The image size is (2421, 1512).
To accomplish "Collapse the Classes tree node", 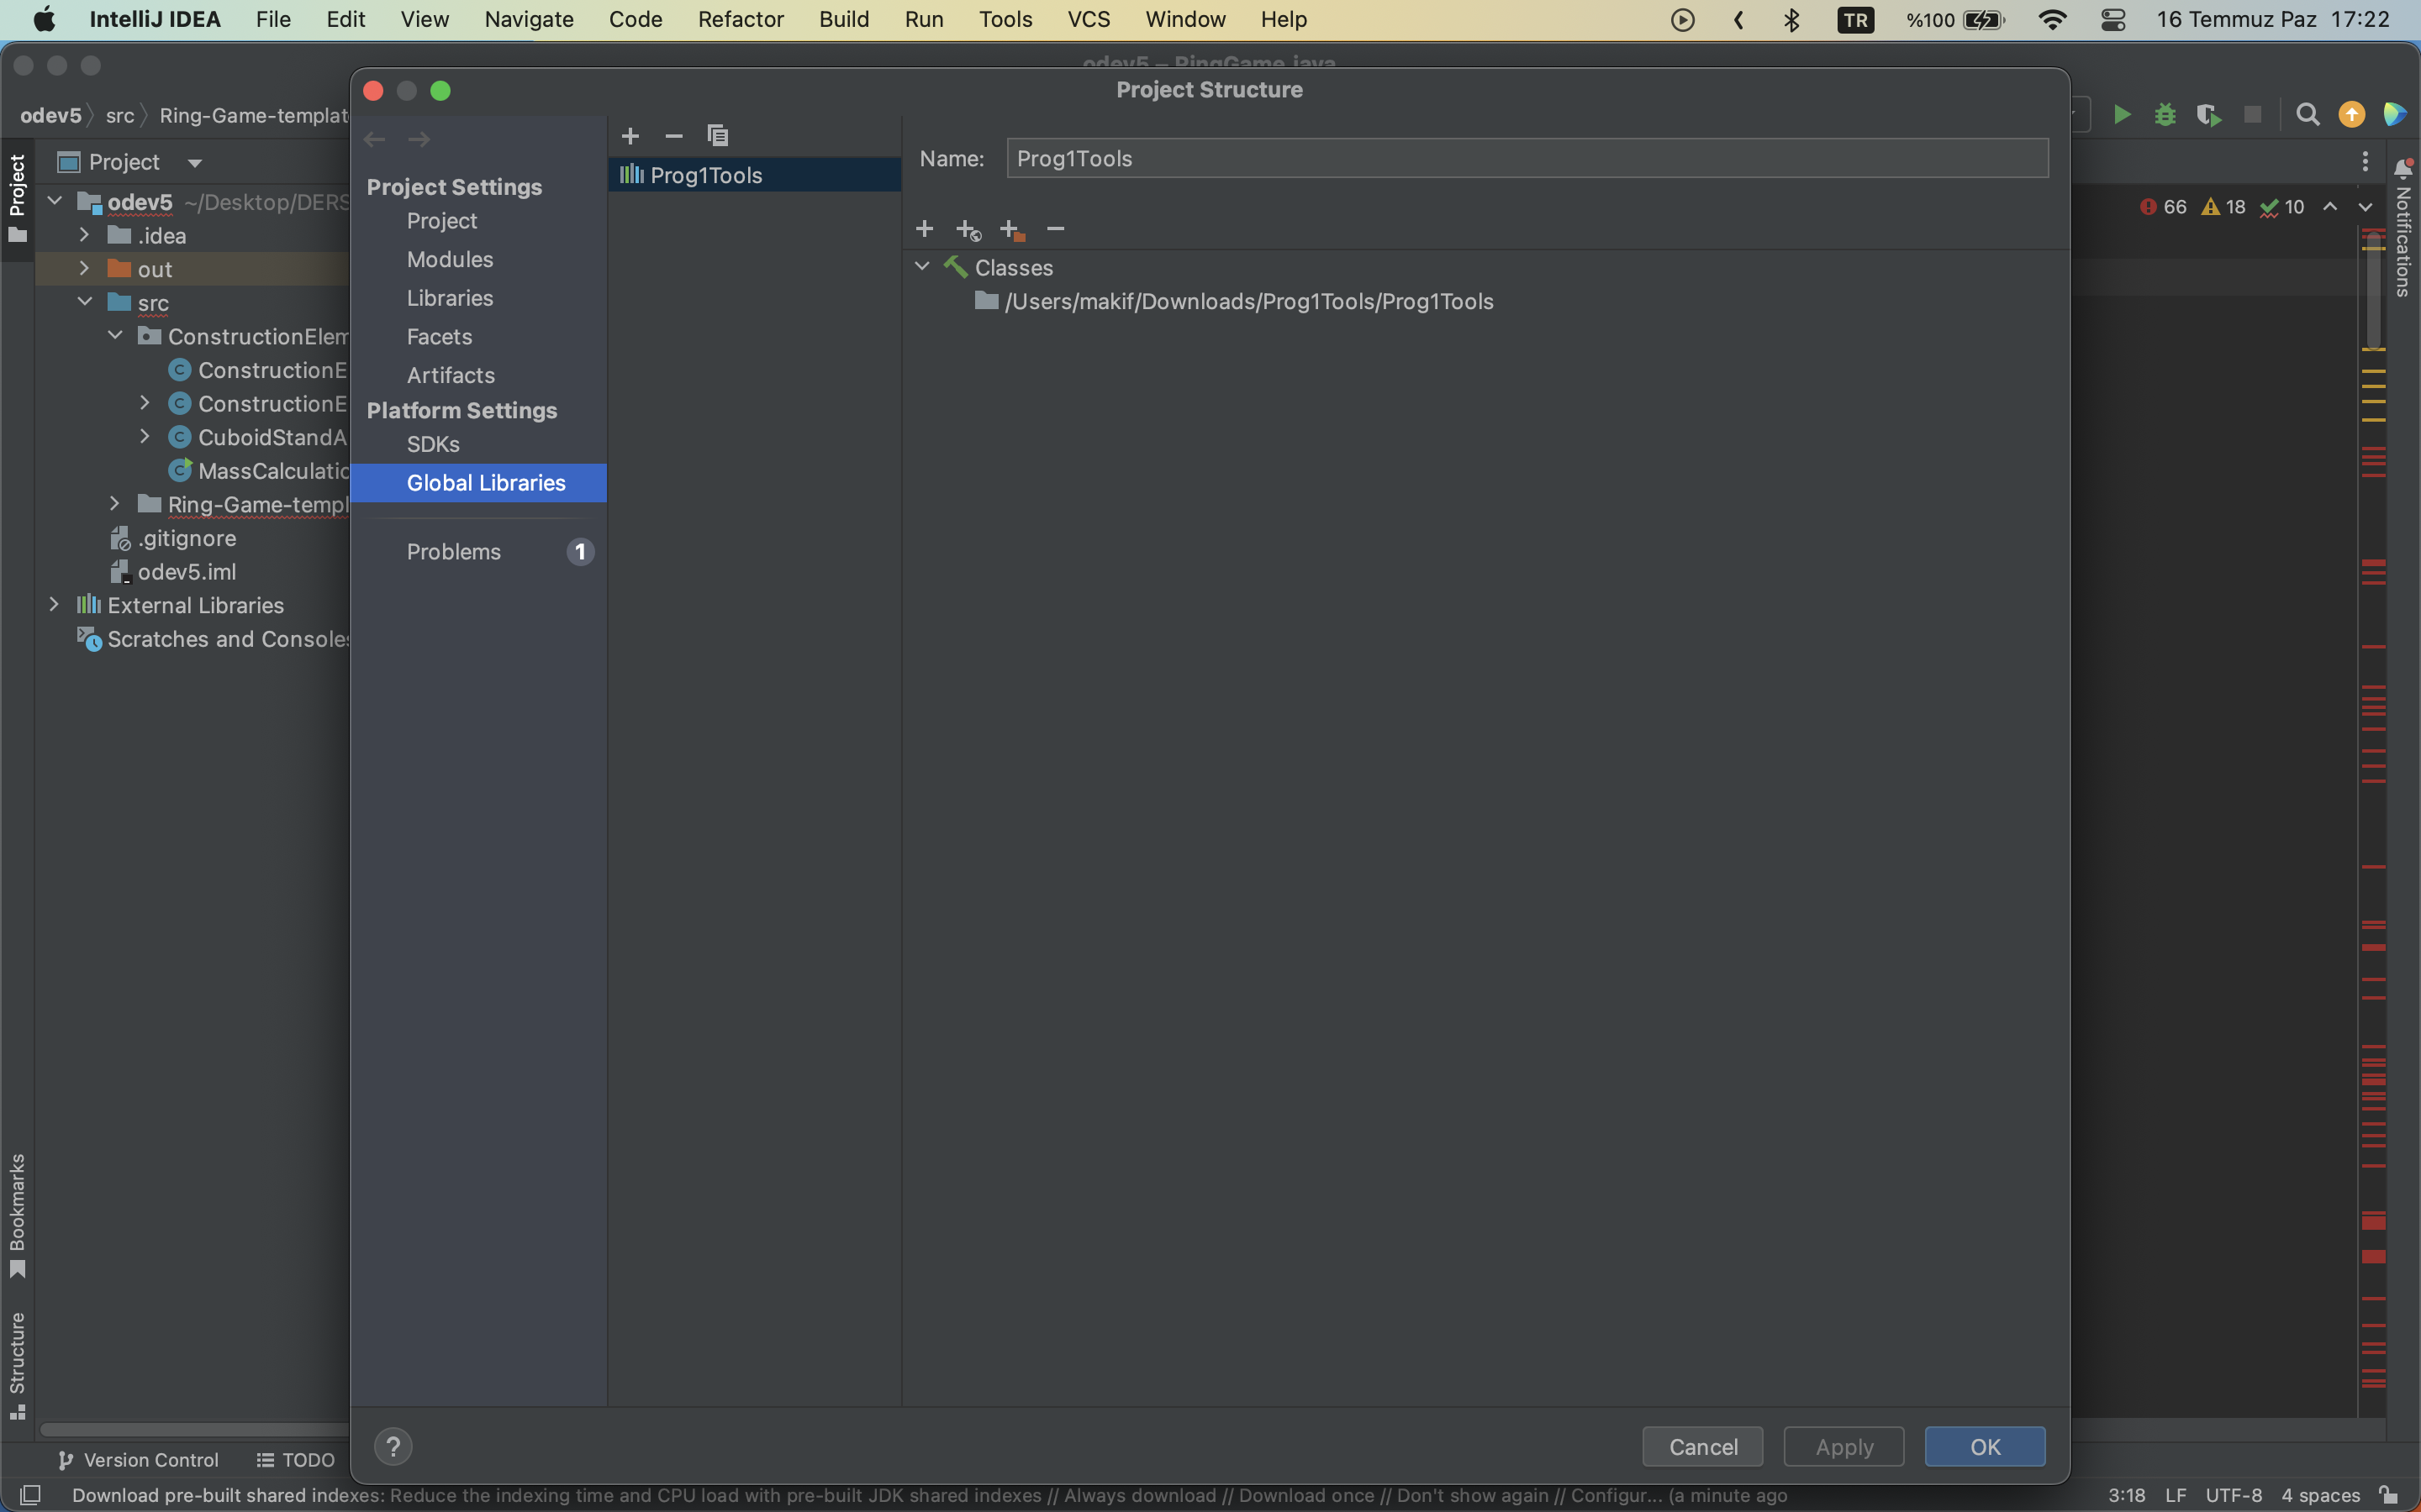I will point(922,267).
